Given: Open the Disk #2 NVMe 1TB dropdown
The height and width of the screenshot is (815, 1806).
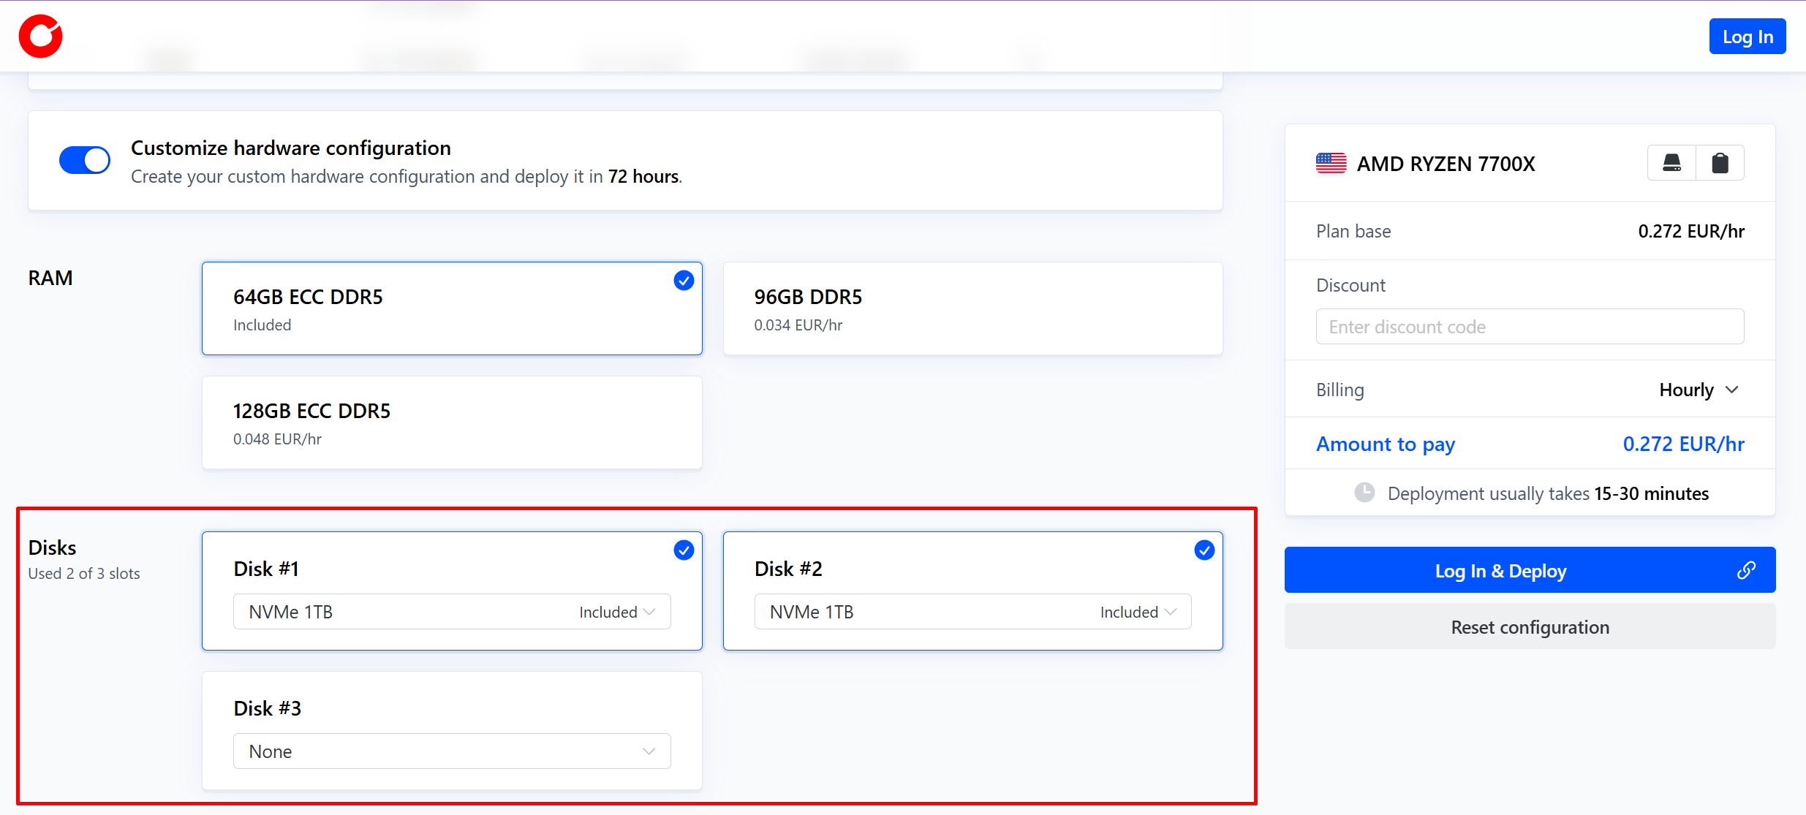Looking at the screenshot, I should (972, 612).
